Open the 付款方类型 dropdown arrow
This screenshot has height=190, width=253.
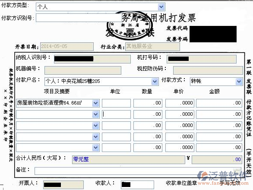[x=161, y=7]
